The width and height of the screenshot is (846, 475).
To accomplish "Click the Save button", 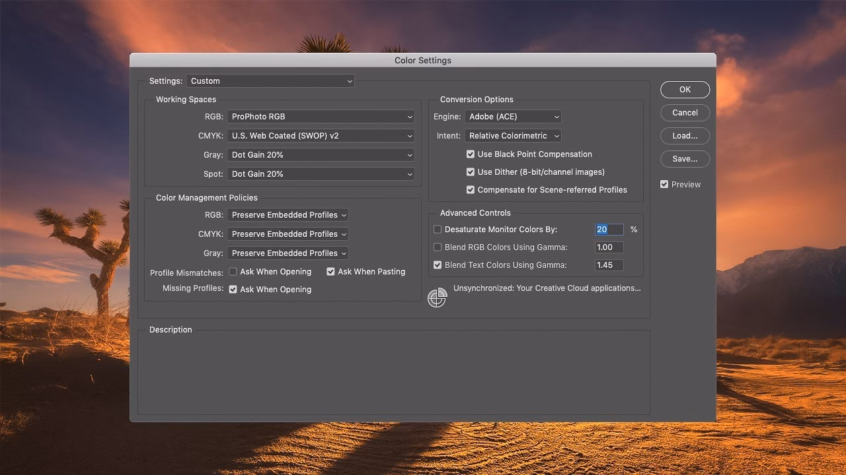I will pyautogui.click(x=685, y=158).
